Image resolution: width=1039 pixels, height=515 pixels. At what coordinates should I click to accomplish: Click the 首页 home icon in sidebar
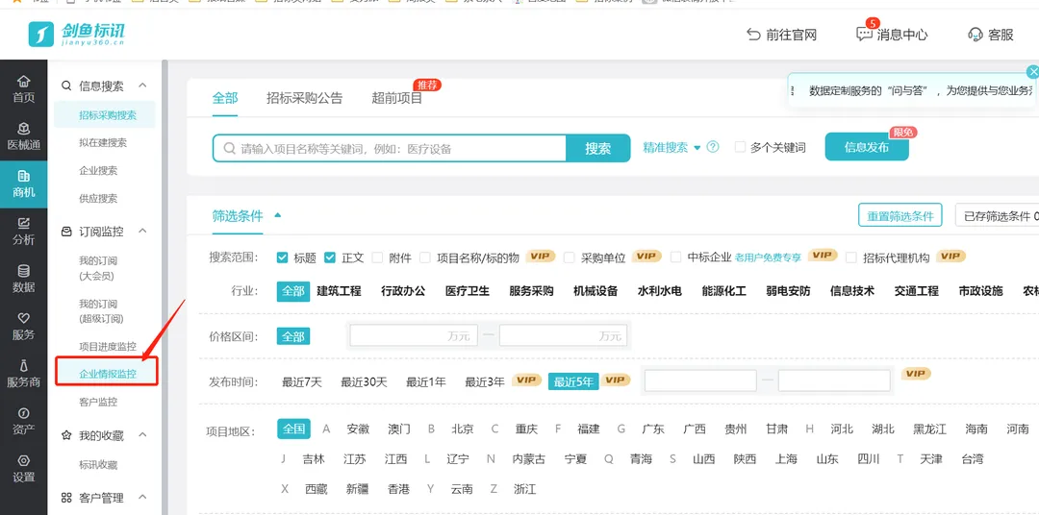(x=23, y=81)
